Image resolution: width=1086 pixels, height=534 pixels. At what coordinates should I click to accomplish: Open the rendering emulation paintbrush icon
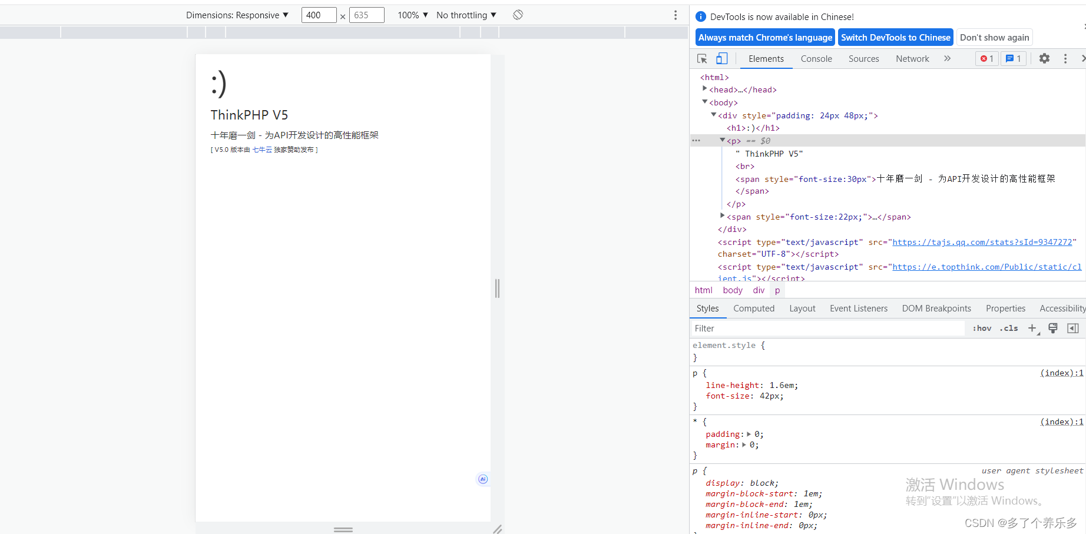click(x=1053, y=328)
